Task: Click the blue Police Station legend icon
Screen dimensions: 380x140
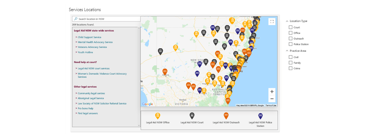Action: 260,116
